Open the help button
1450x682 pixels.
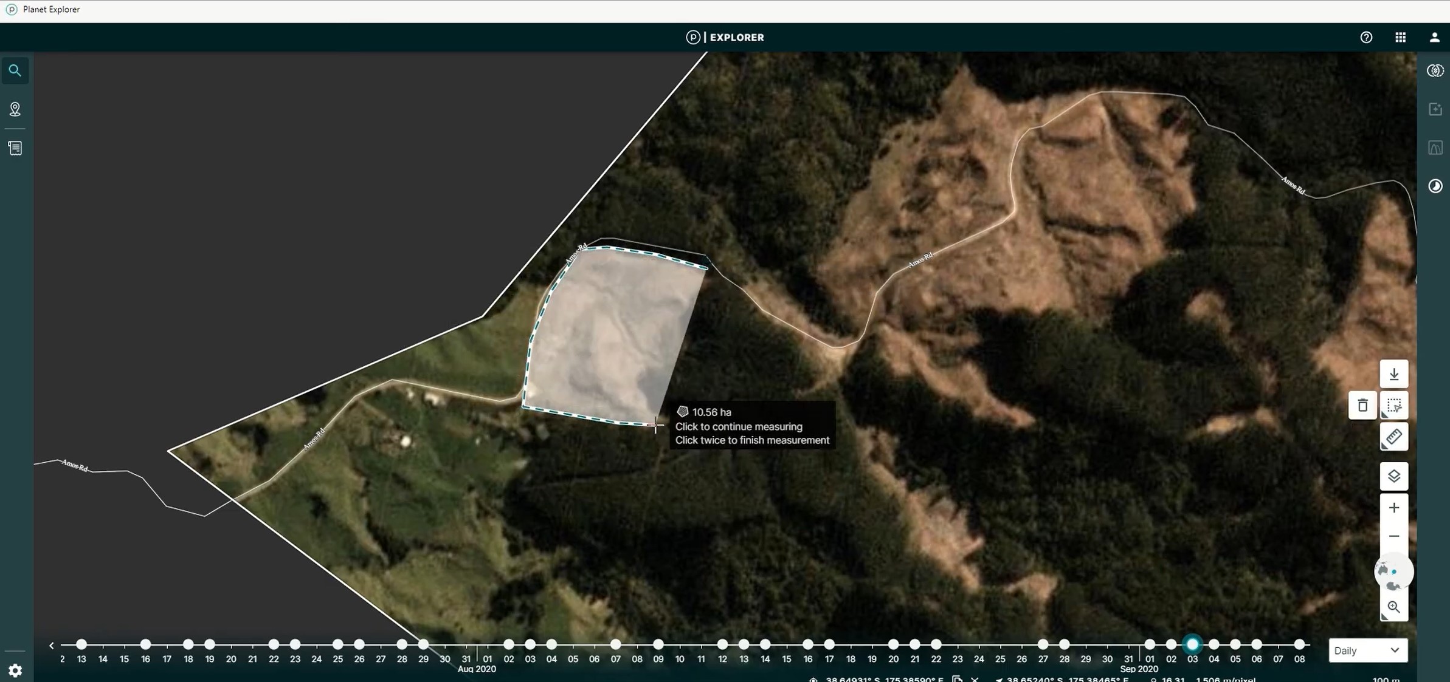click(1366, 37)
